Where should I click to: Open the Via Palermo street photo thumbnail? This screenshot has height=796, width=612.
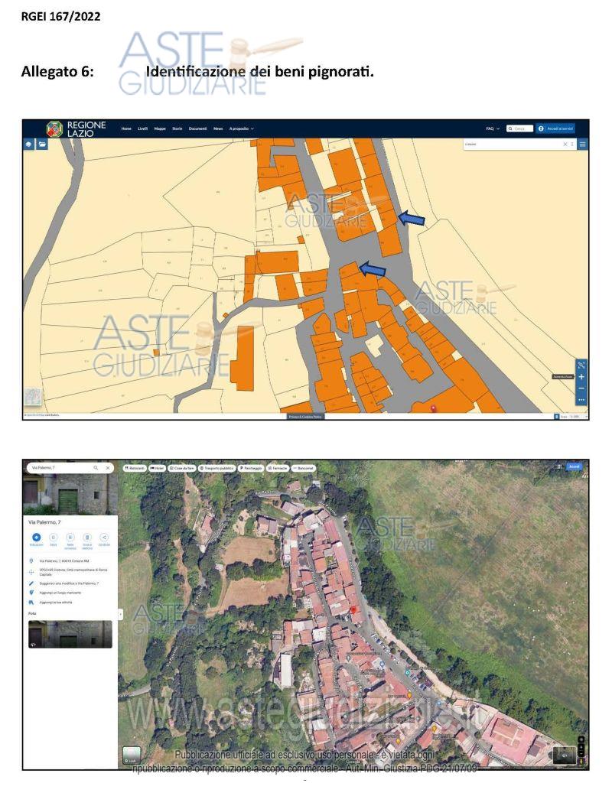70,634
